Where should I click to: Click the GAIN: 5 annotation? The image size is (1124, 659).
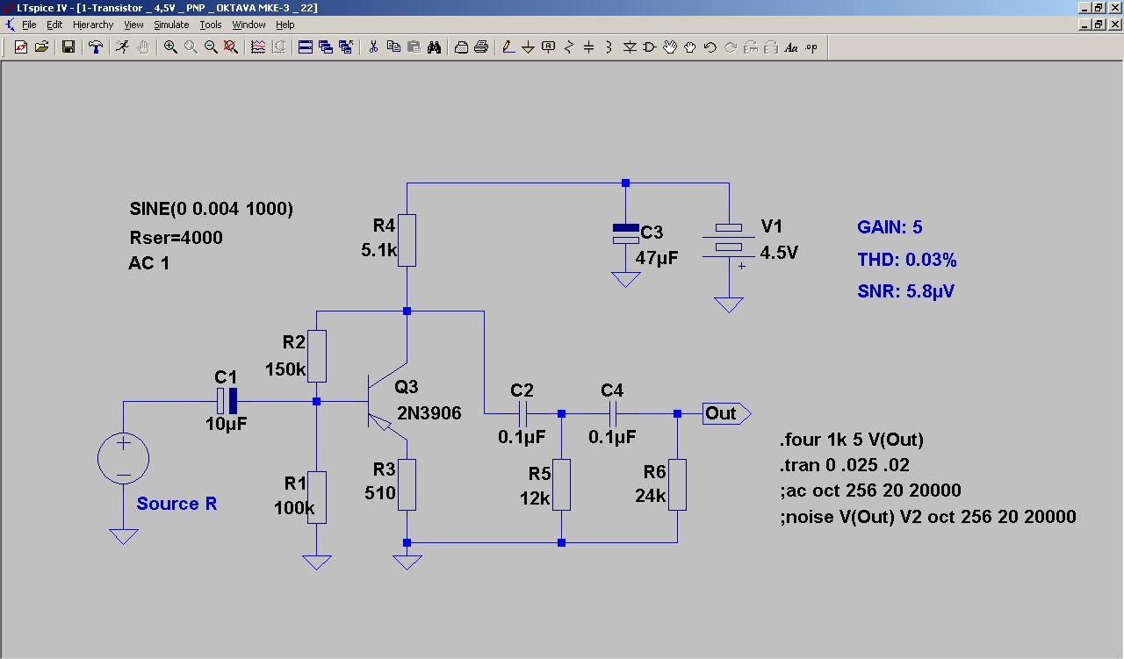tap(890, 227)
